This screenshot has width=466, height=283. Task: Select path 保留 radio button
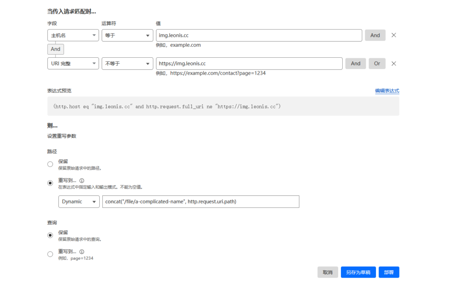coord(50,164)
